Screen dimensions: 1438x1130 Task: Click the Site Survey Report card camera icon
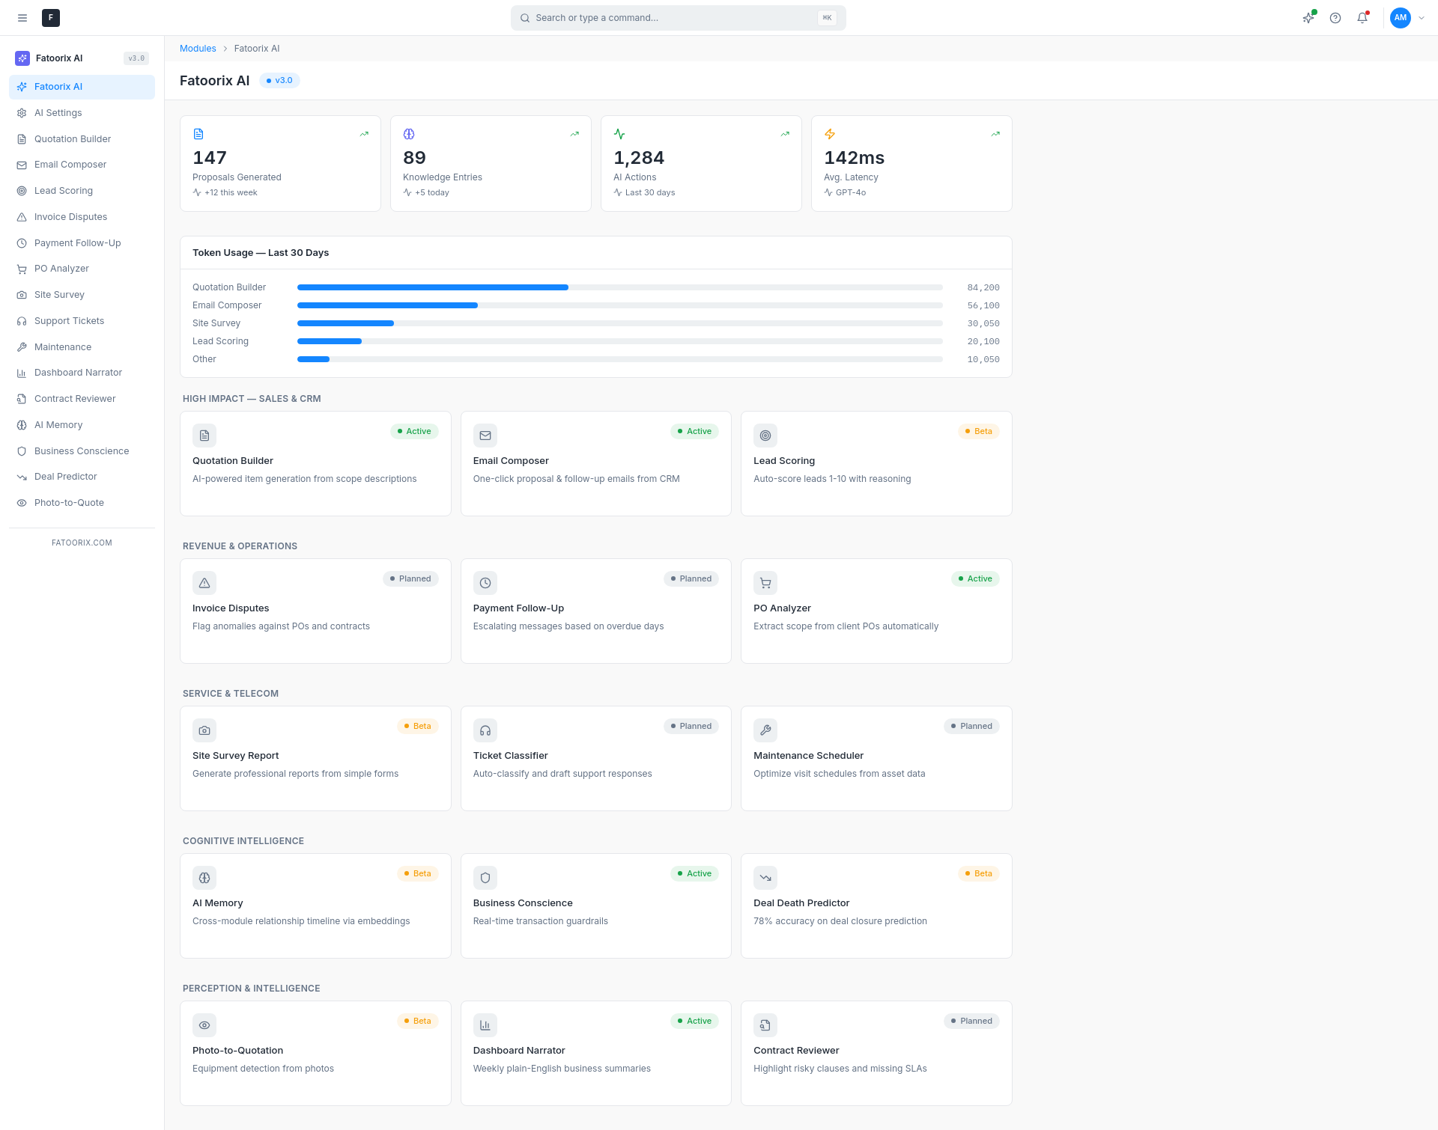click(x=204, y=730)
